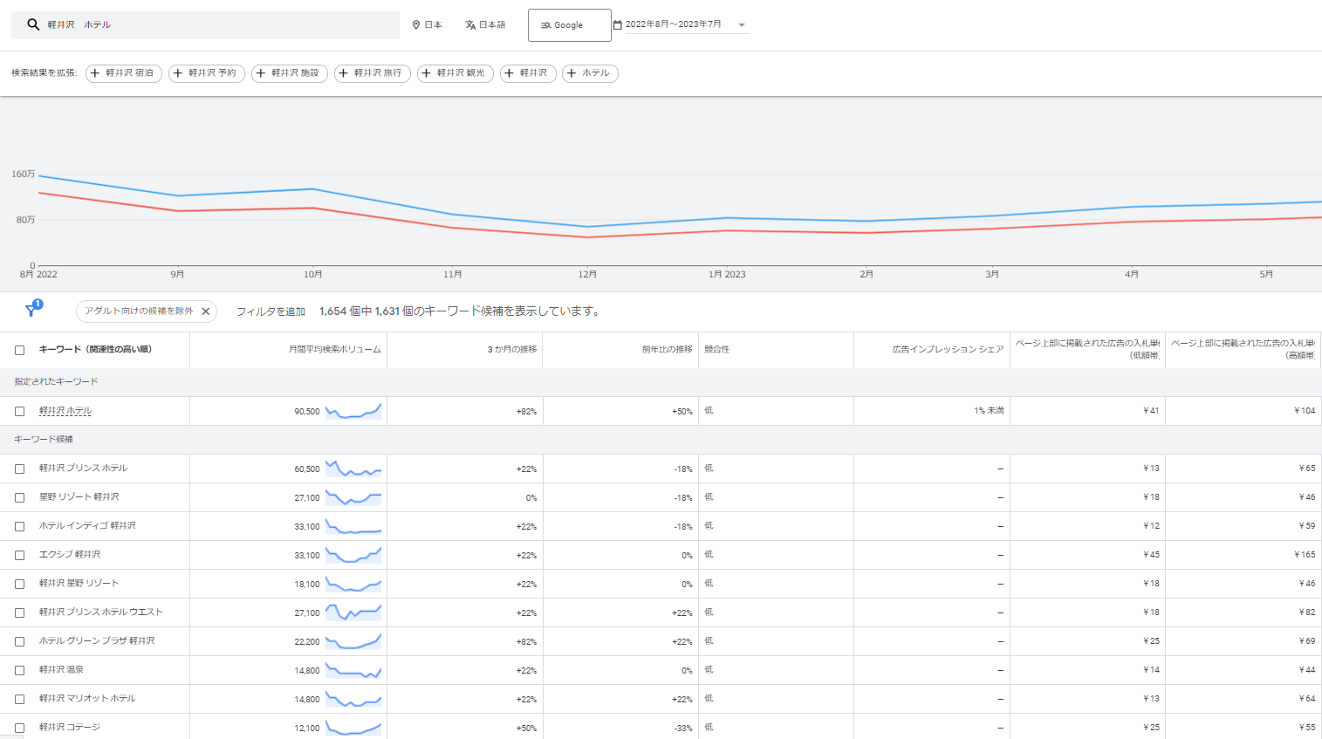Open the 日本語 language setting
Screen dimensions: 1322x739
point(485,24)
